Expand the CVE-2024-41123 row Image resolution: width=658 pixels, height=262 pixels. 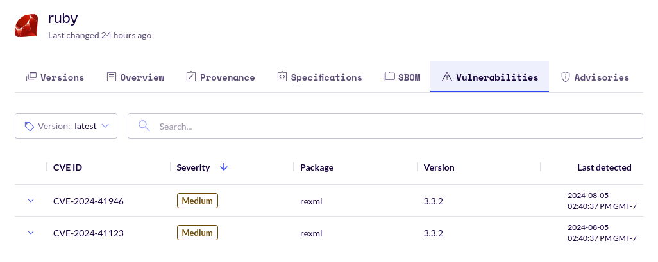pyautogui.click(x=30, y=233)
